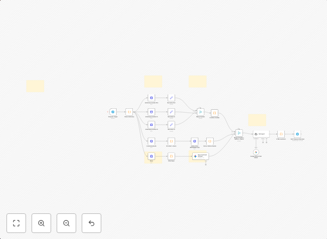The height and width of the screenshot is (239, 327).
Task: Select the Combine Candles code node
Action: coord(214,113)
